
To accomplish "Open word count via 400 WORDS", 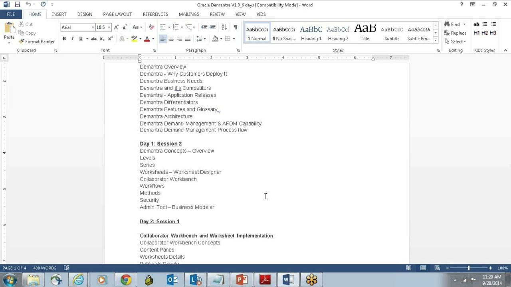I will pyautogui.click(x=45, y=268).
